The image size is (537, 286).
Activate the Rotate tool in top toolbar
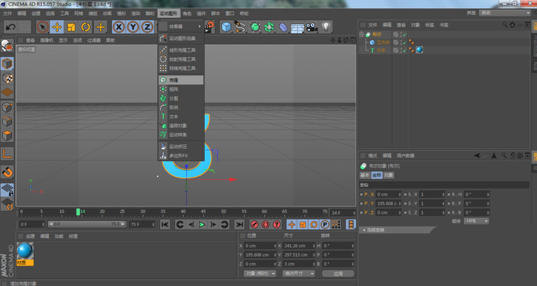(85, 27)
